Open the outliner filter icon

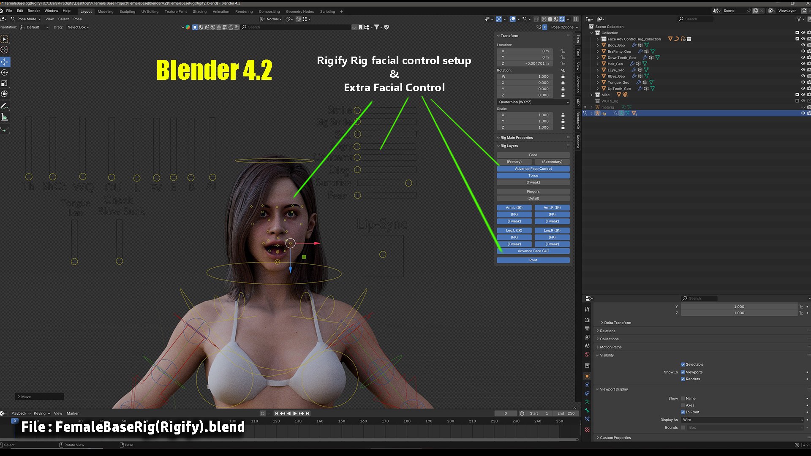pos(799,19)
